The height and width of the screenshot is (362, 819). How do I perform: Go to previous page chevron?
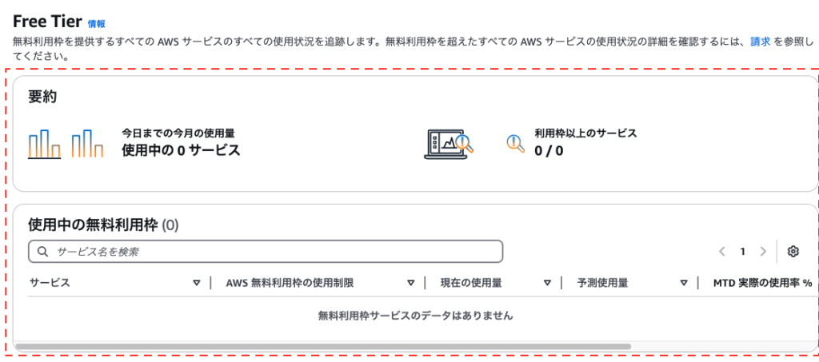[722, 252]
